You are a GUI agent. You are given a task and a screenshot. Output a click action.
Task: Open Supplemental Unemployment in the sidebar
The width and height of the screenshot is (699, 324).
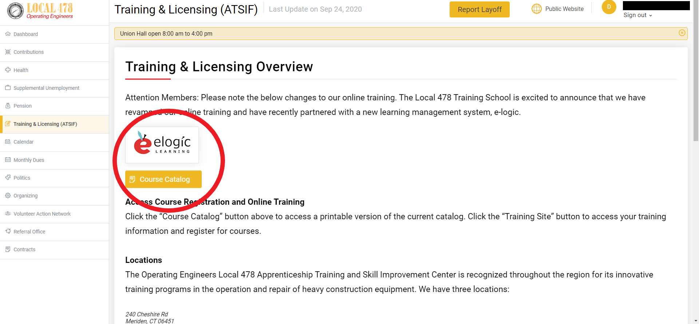(46, 88)
